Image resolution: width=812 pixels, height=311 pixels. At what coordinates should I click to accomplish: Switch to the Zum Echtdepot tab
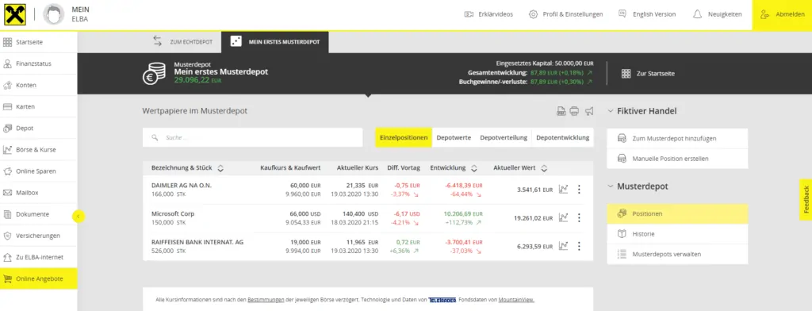click(x=177, y=42)
